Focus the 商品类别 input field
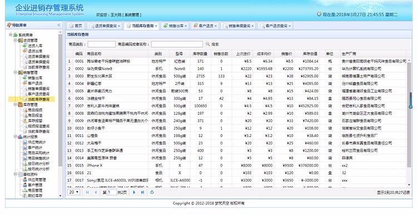 click(x=102, y=44)
